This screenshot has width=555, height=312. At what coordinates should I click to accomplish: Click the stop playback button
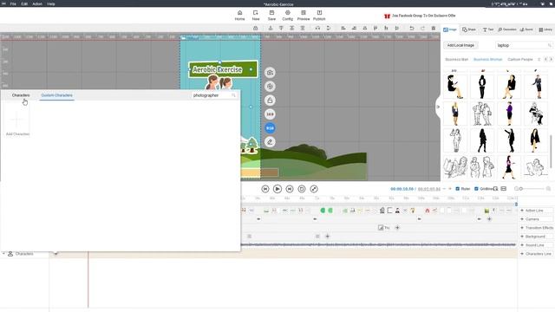302,189
